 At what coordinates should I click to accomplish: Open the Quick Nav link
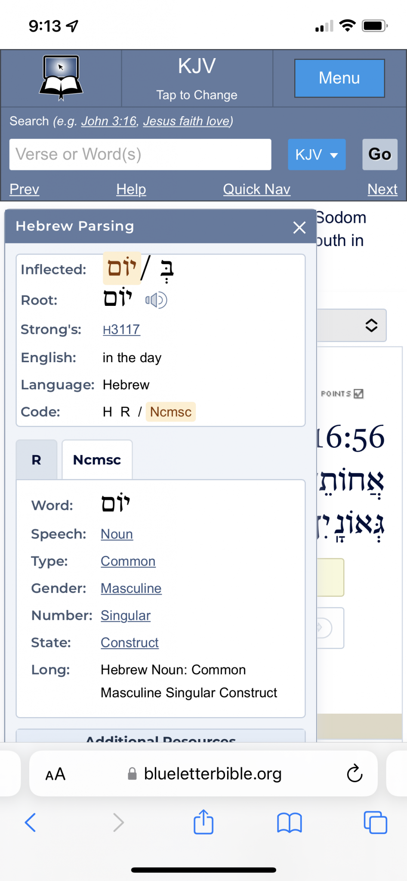[x=256, y=189]
